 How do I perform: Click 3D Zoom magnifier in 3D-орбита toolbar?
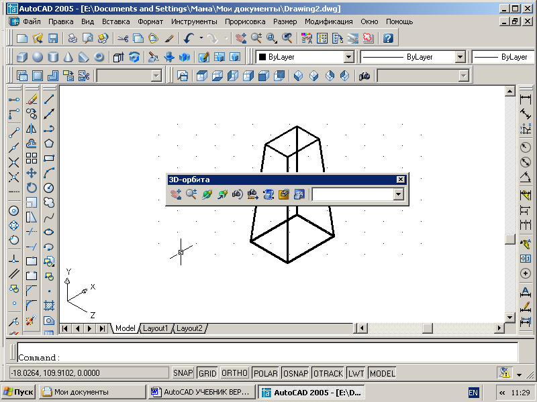point(191,194)
